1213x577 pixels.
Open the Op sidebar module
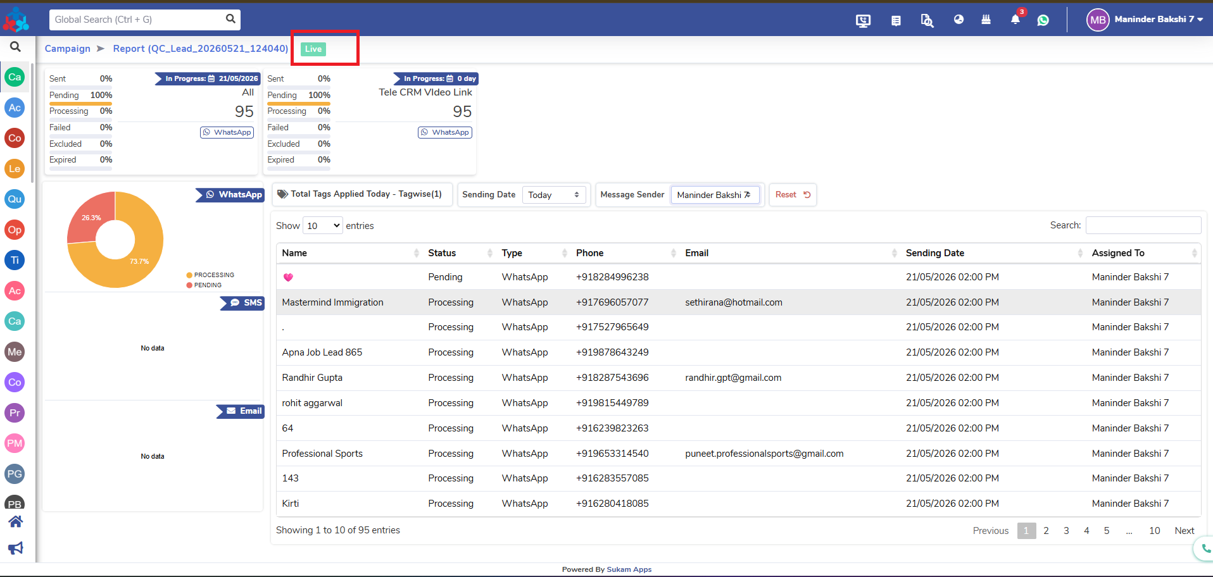(x=15, y=230)
